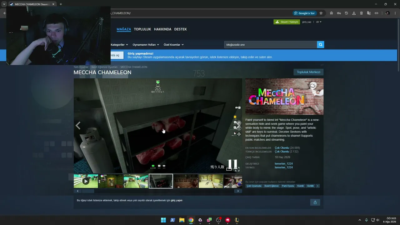This screenshot has height=225, width=400.
Task: Open the Basit Eğlence tag
Action: (271, 186)
